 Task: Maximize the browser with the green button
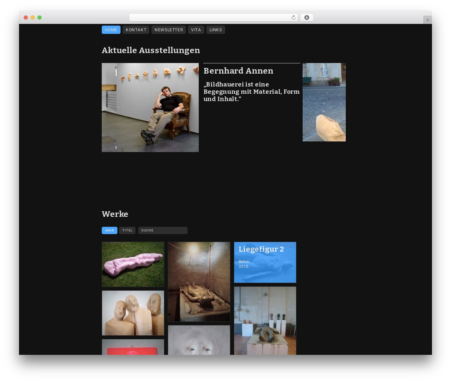coord(39,18)
